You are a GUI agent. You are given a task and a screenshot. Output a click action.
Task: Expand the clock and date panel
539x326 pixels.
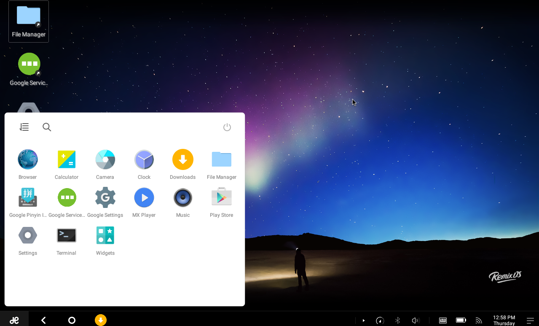coord(504,320)
